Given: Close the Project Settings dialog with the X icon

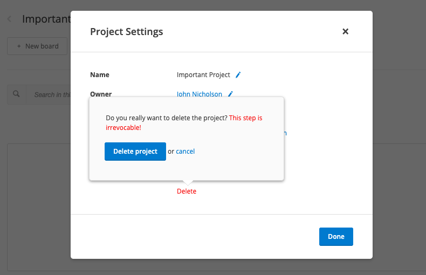Looking at the screenshot, I should (345, 31).
